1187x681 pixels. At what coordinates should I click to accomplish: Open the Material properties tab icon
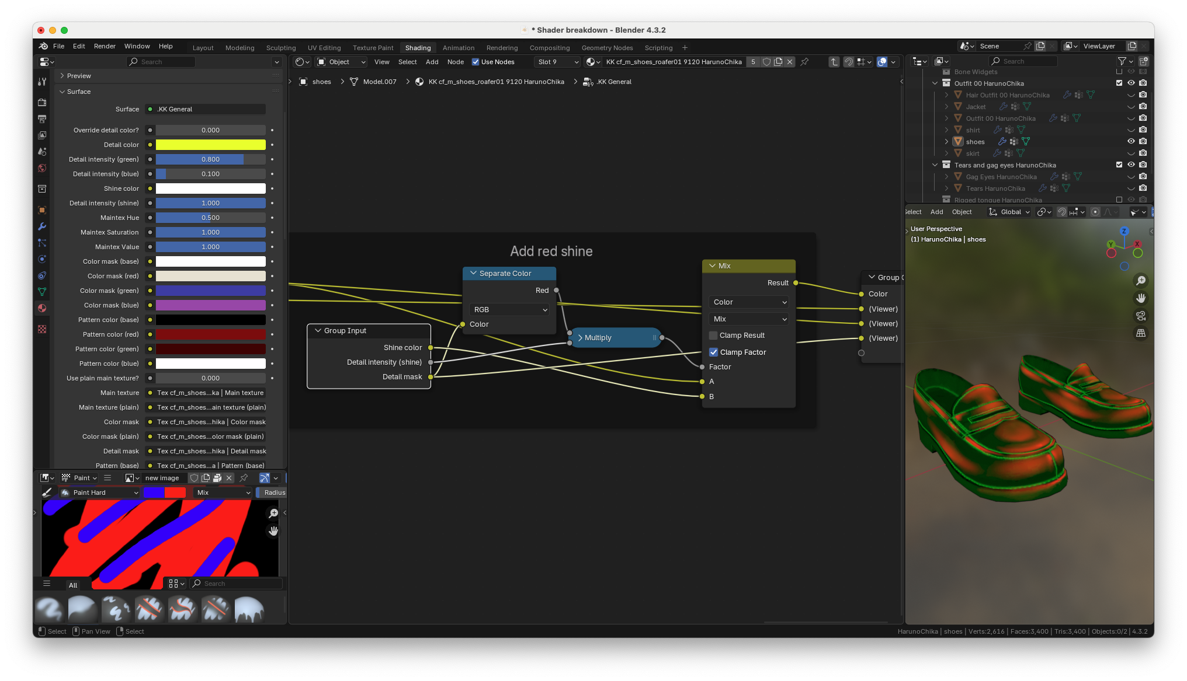(42, 308)
